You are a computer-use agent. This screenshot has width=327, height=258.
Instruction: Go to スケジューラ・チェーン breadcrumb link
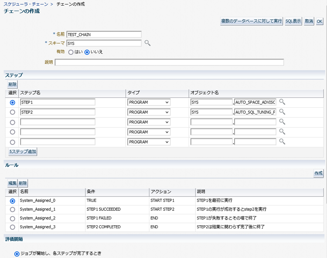pyautogui.click(x=25, y=4)
